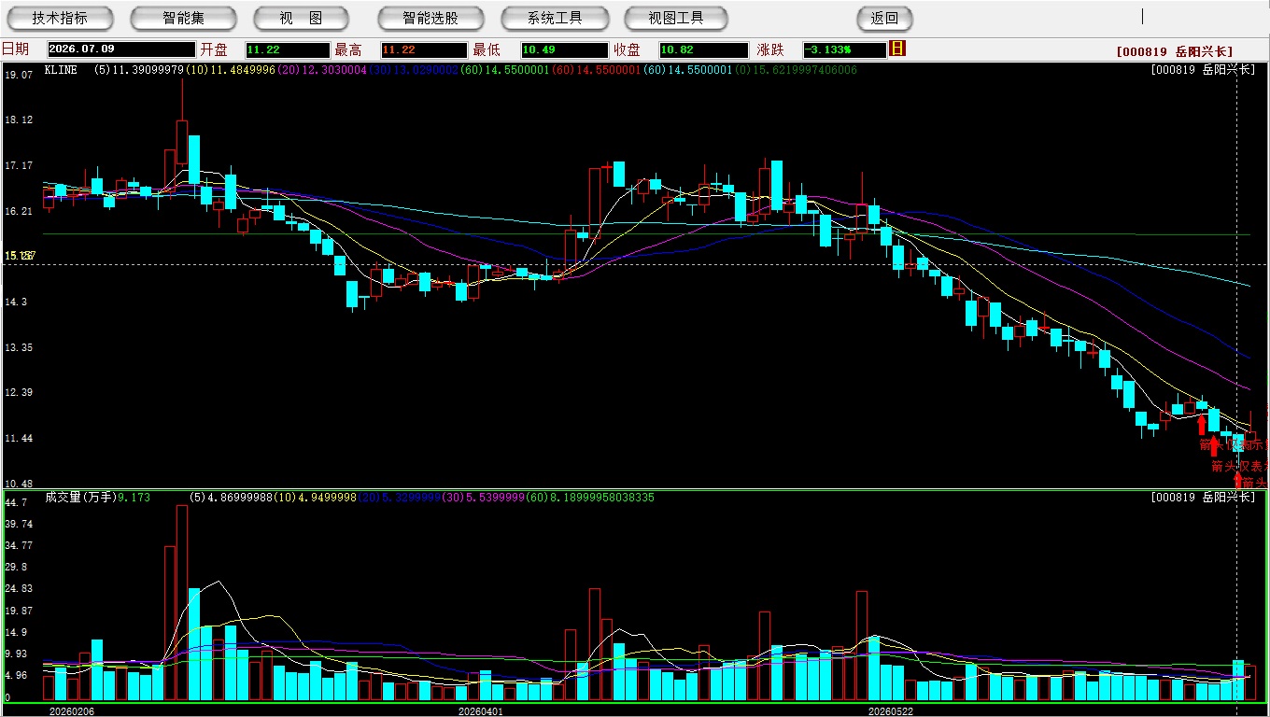Open the 智能集 button
The width and height of the screenshot is (1270, 717).
coord(184,18)
